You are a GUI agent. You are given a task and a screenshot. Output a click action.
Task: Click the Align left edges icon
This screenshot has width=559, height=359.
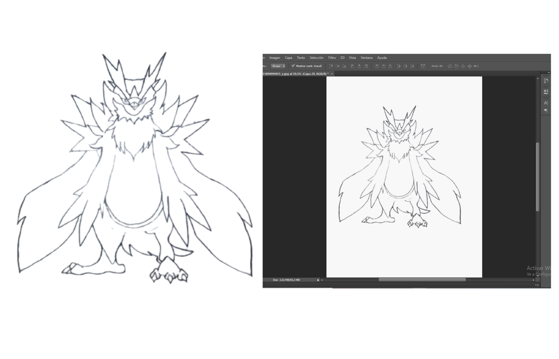pyautogui.click(x=352, y=66)
